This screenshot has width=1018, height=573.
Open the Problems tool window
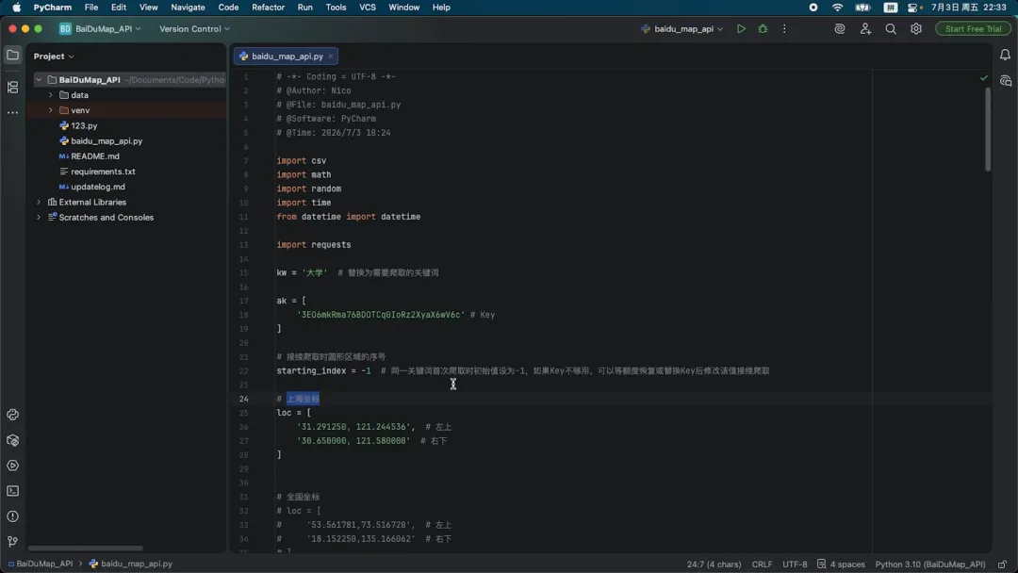click(x=12, y=516)
